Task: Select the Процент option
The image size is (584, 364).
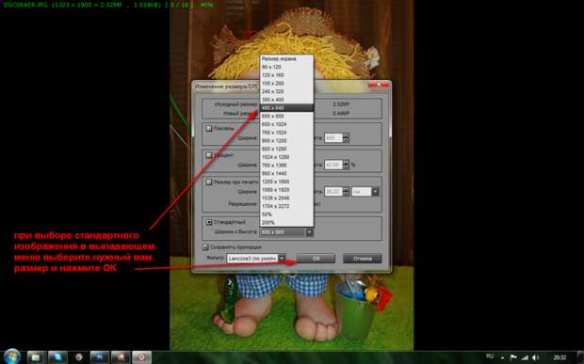Action: [209, 155]
